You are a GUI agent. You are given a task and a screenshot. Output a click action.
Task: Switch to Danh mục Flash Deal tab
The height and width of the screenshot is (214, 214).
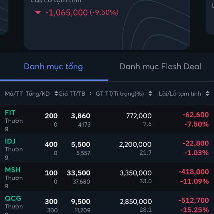[160, 66]
